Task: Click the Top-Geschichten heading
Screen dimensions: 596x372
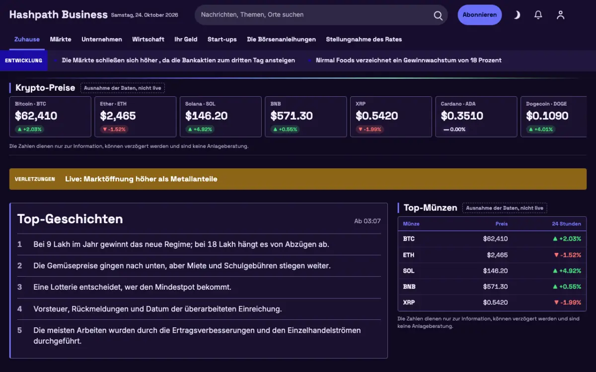Action: pyautogui.click(x=70, y=219)
